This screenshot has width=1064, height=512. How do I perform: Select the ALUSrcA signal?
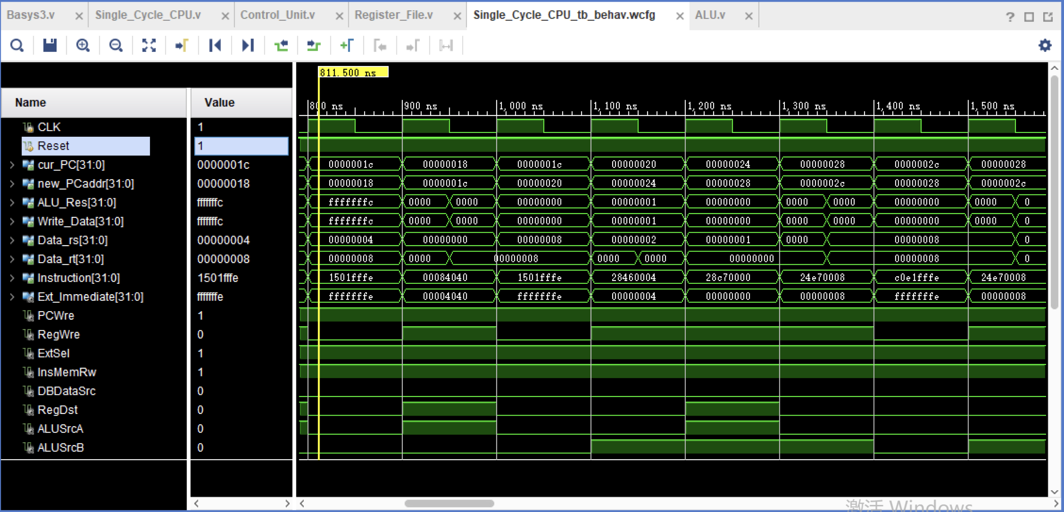point(60,429)
